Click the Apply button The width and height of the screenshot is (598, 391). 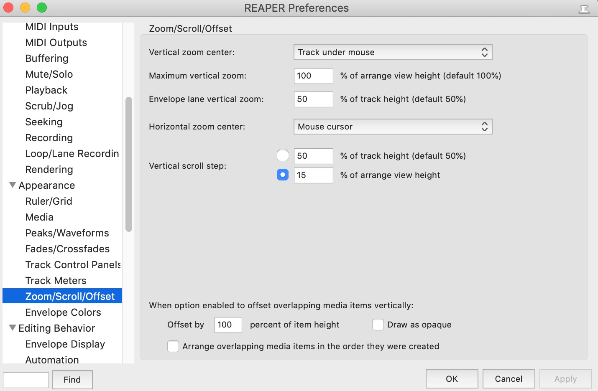(x=566, y=379)
